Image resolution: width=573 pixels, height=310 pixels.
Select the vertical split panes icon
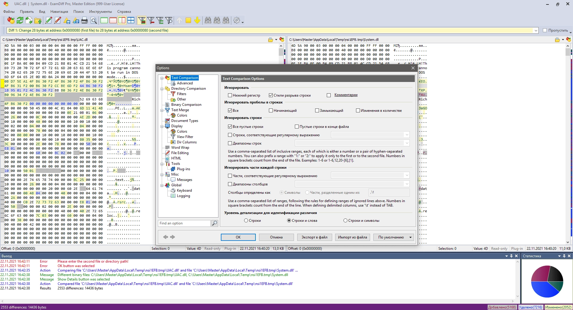tap(122, 20)
